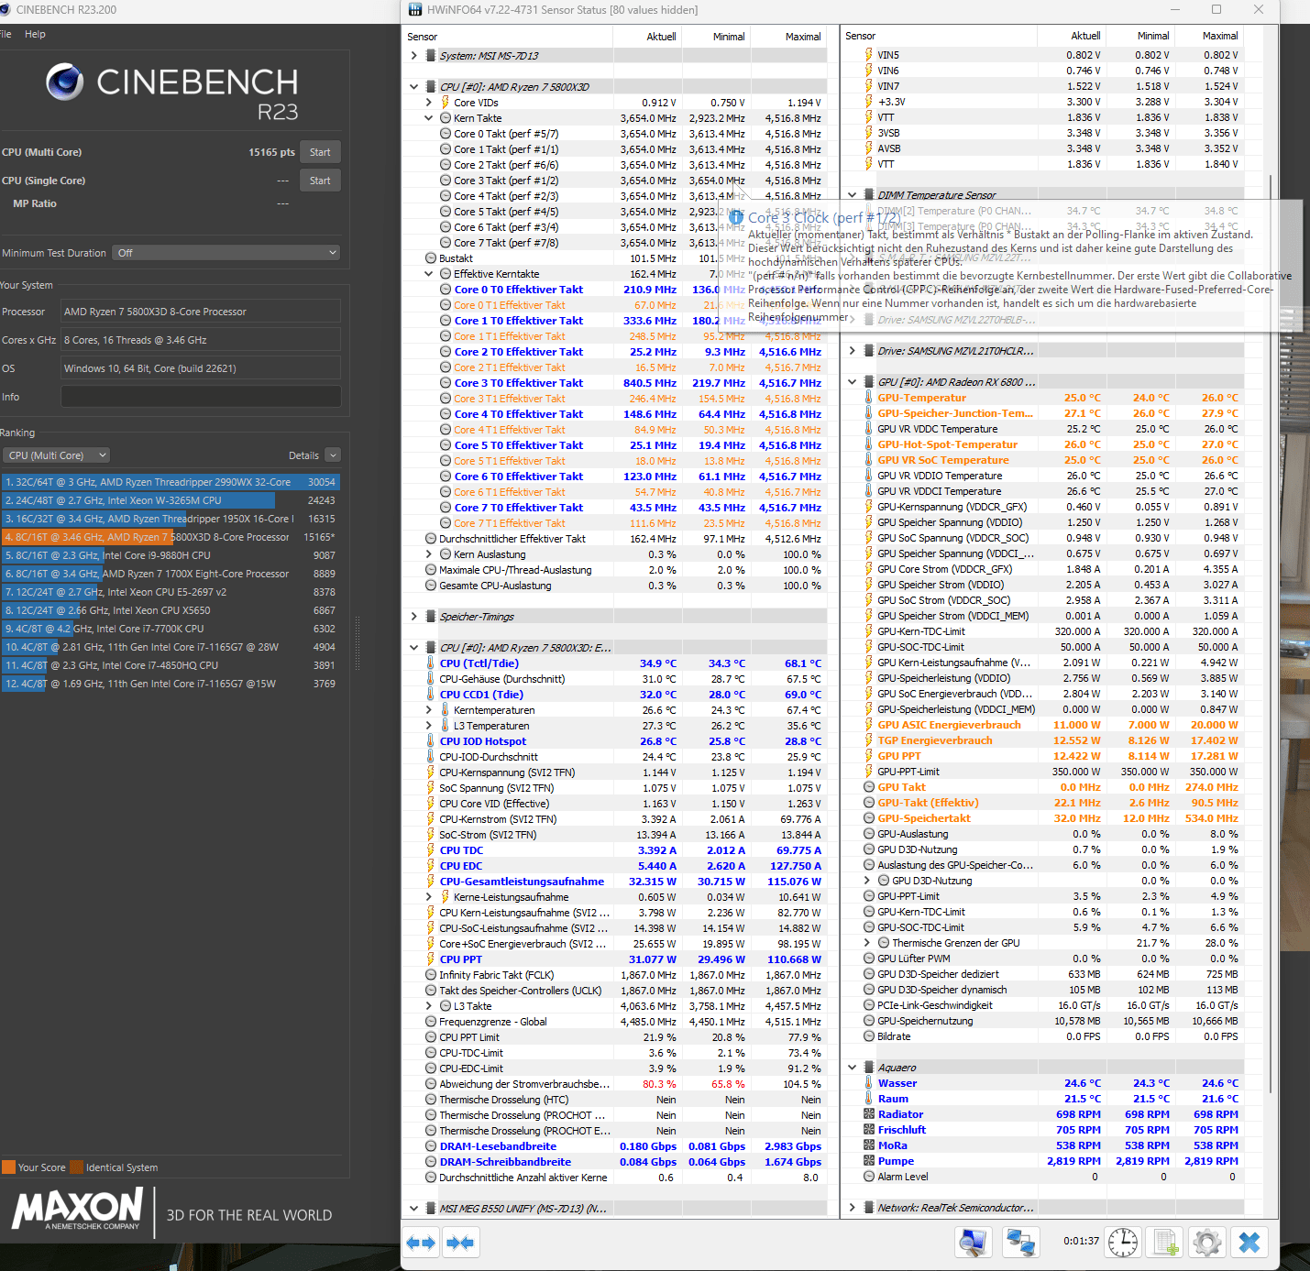
Task: Click the lightning icon beside +3.3V row
Action: point(869,102)
